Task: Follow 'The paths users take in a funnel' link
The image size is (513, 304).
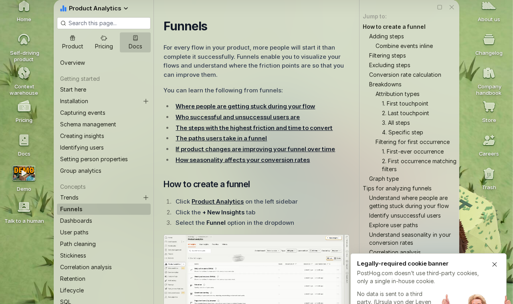Action: pos(221,138)
